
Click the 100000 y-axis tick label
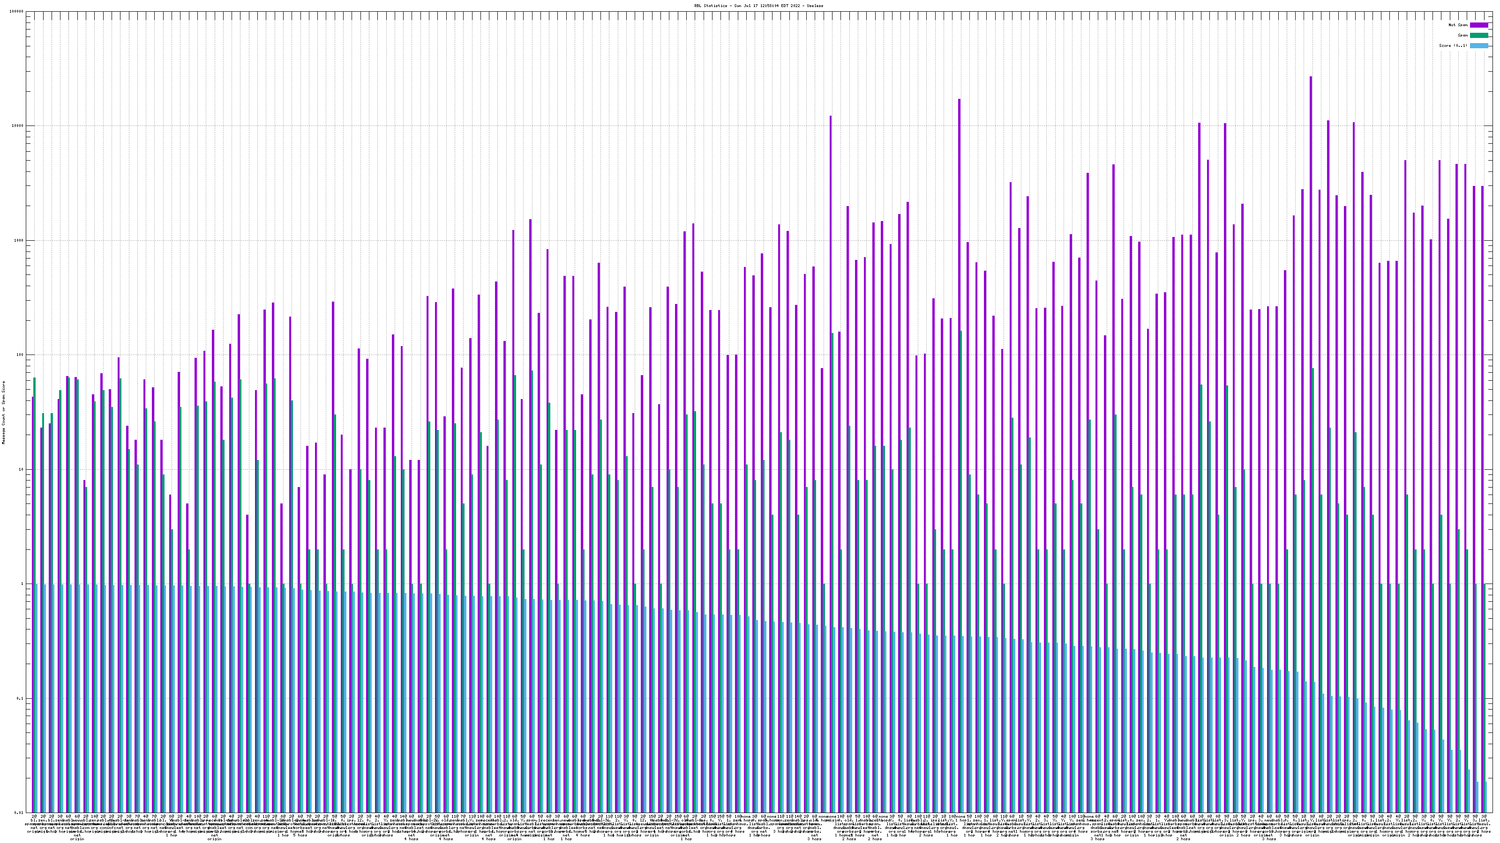tap(17, 12)
